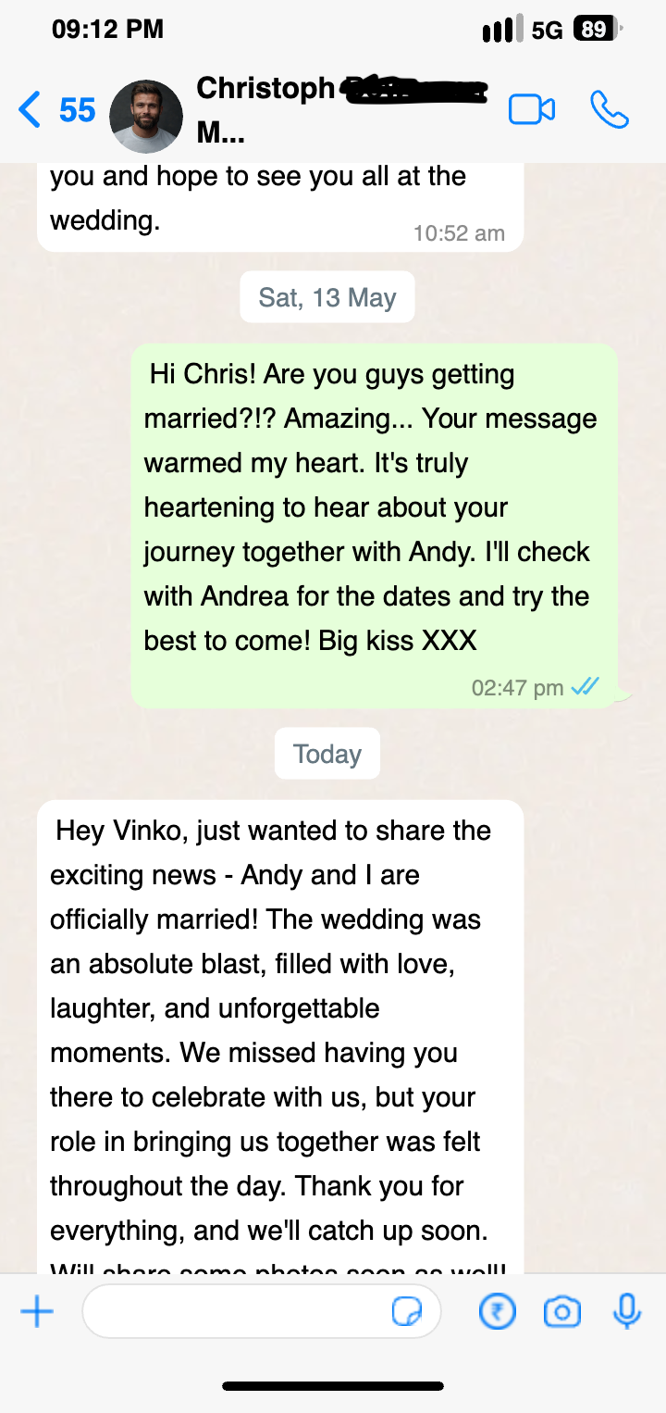The height and width of the screenshot is (1413, 666).
Task: Tap the message ending 'at the wedding'
Action: 280,206
